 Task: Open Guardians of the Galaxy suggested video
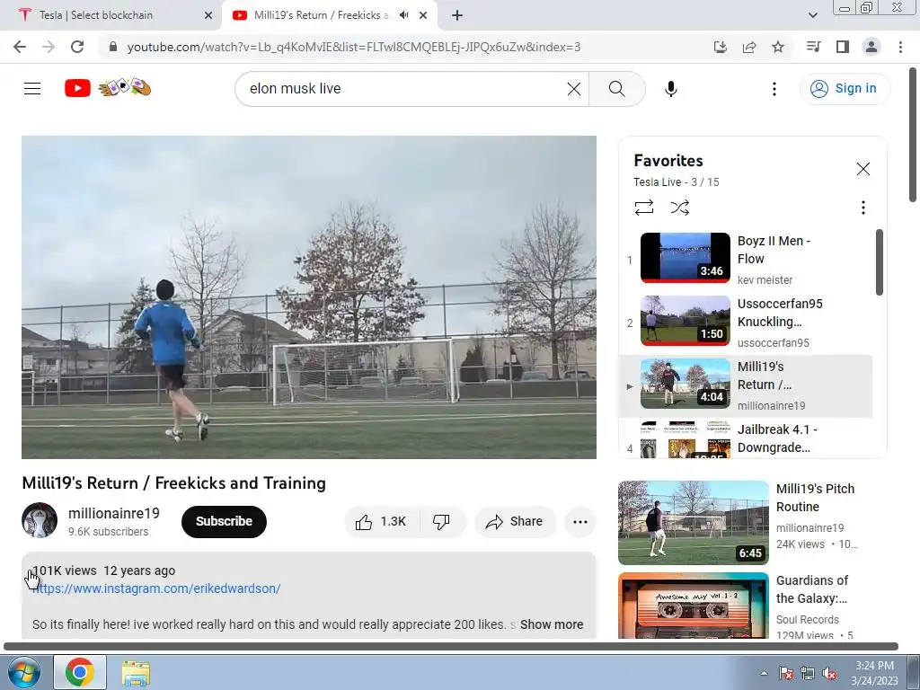click(x=694, y=605)
